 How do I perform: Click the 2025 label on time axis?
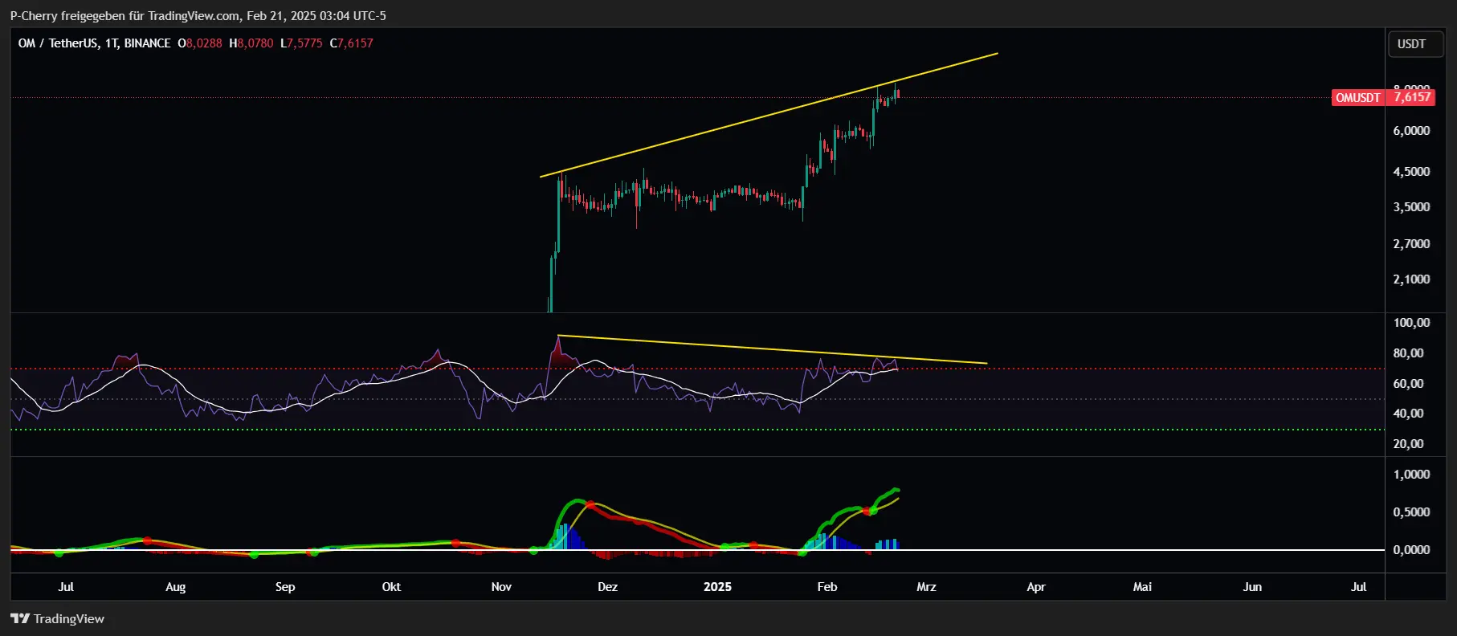(717, 587)
